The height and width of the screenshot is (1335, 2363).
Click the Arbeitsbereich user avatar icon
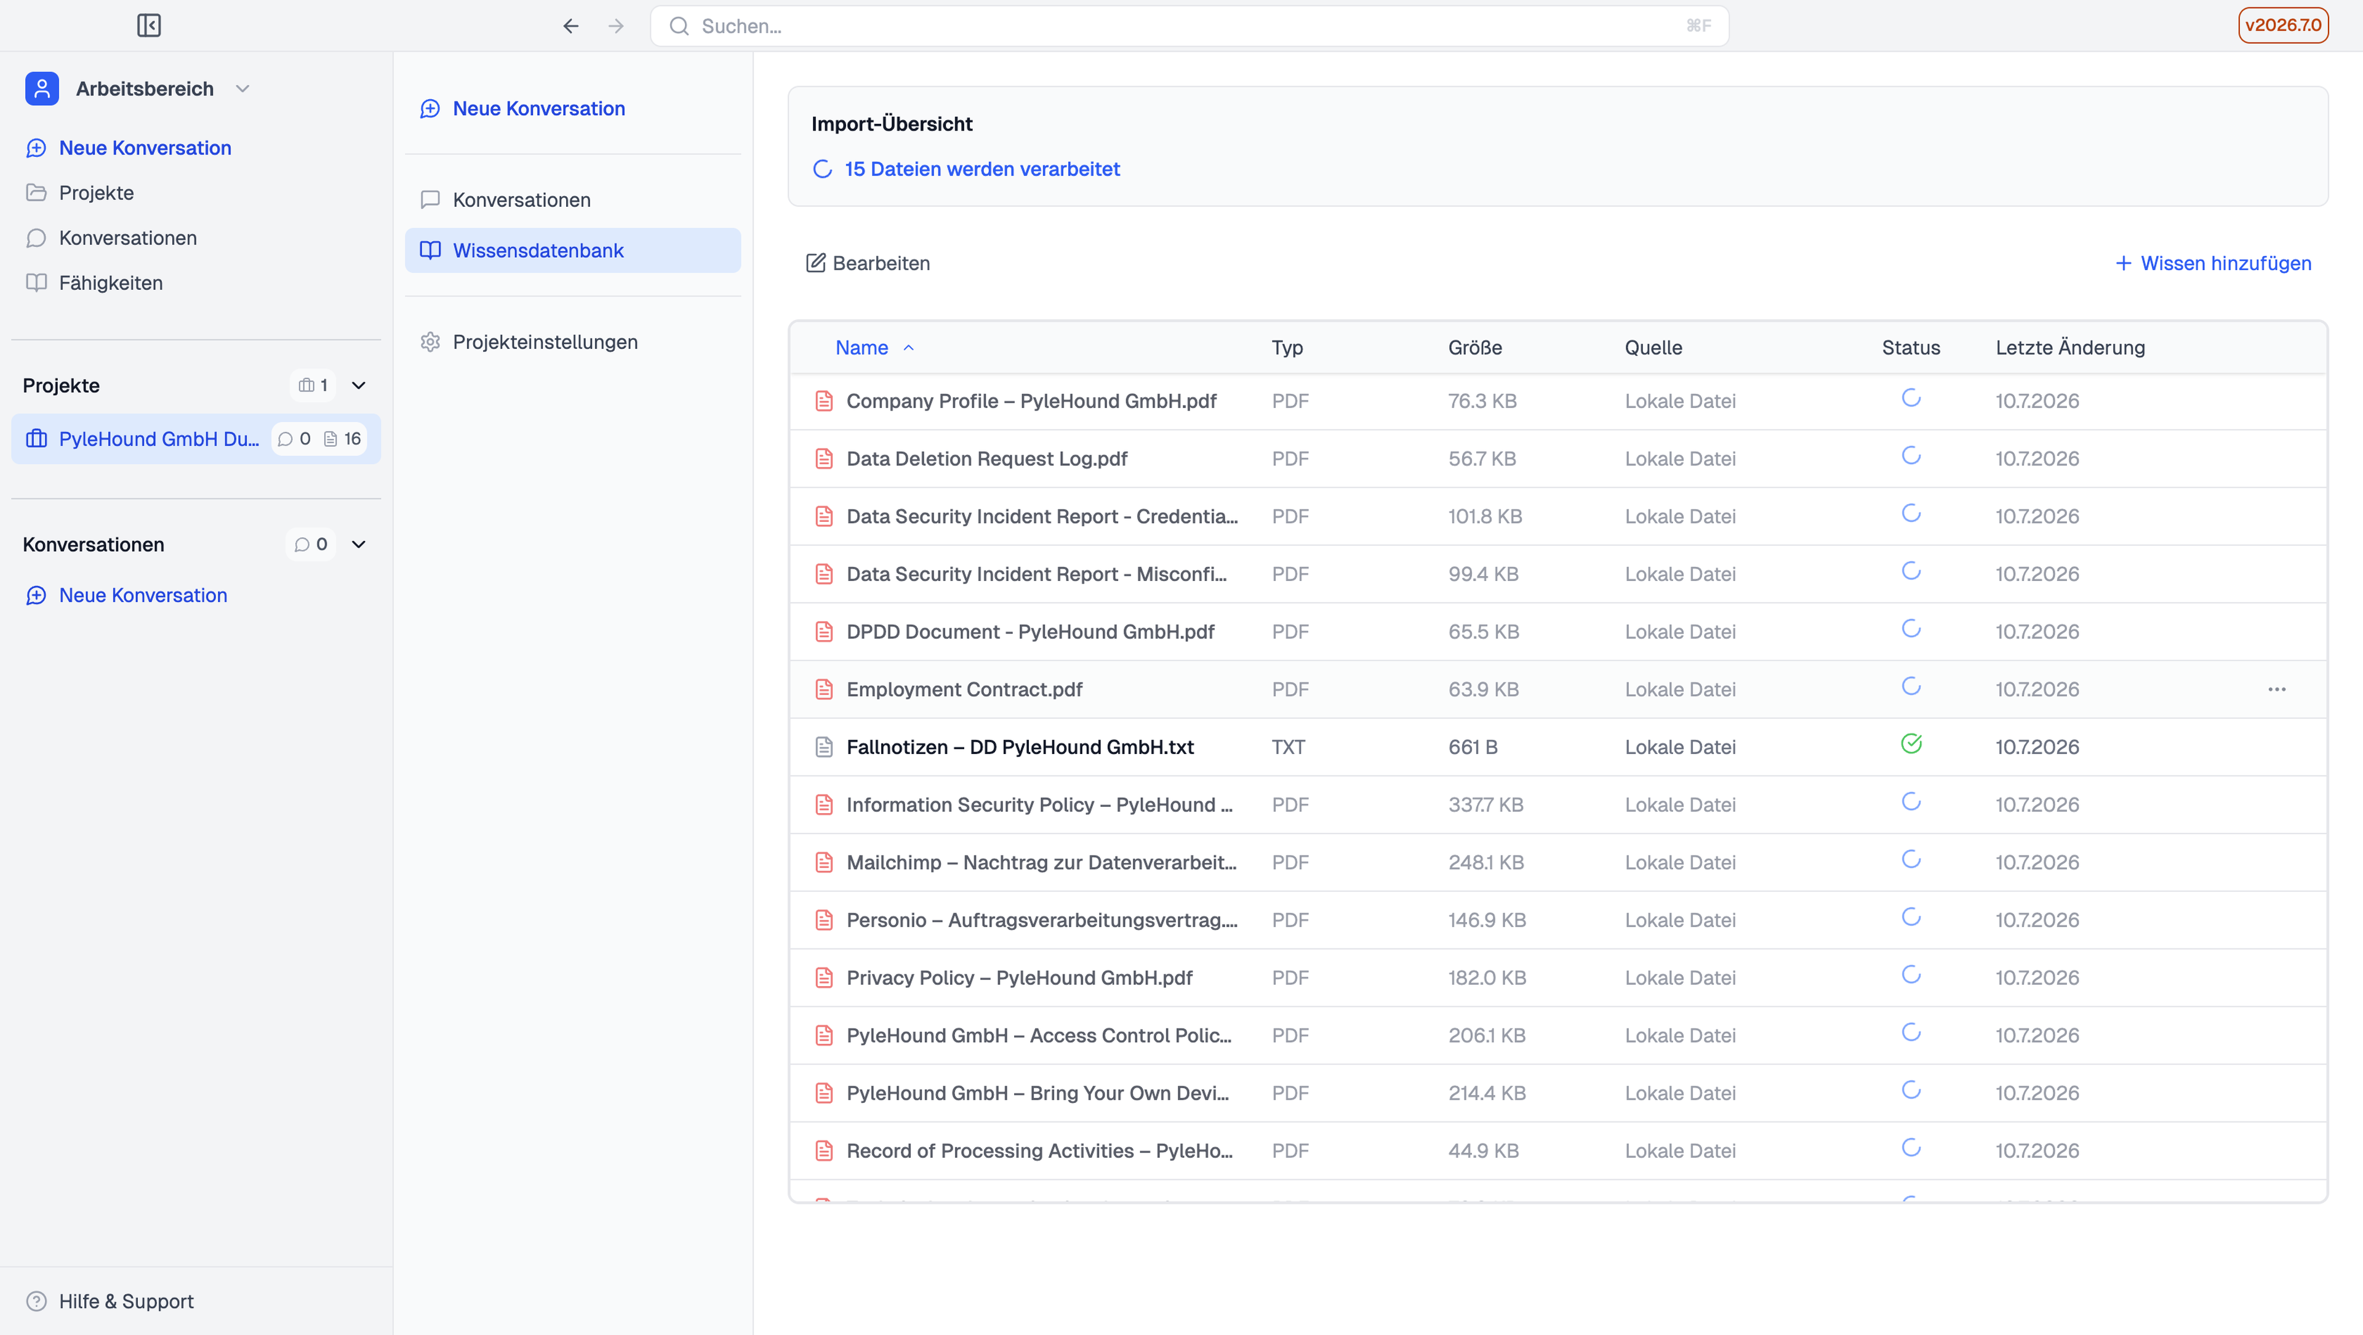[x=42, y=89]
